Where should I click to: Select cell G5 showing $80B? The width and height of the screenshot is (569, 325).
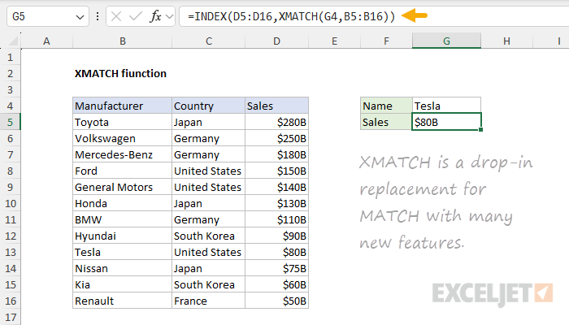pos(445,122)
